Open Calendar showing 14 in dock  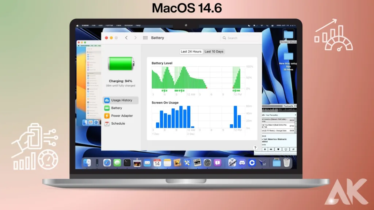[157, 163]
